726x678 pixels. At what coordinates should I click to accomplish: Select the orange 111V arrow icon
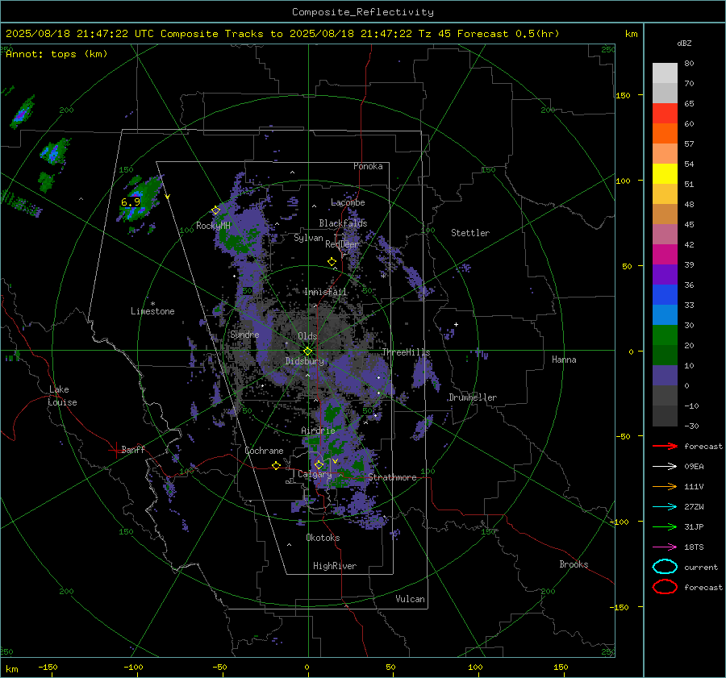tap(665, 486)
